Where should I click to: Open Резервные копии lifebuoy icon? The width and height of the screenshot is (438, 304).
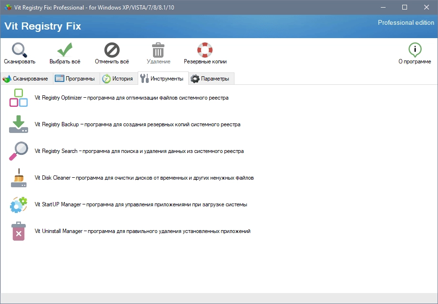[205, 50]
